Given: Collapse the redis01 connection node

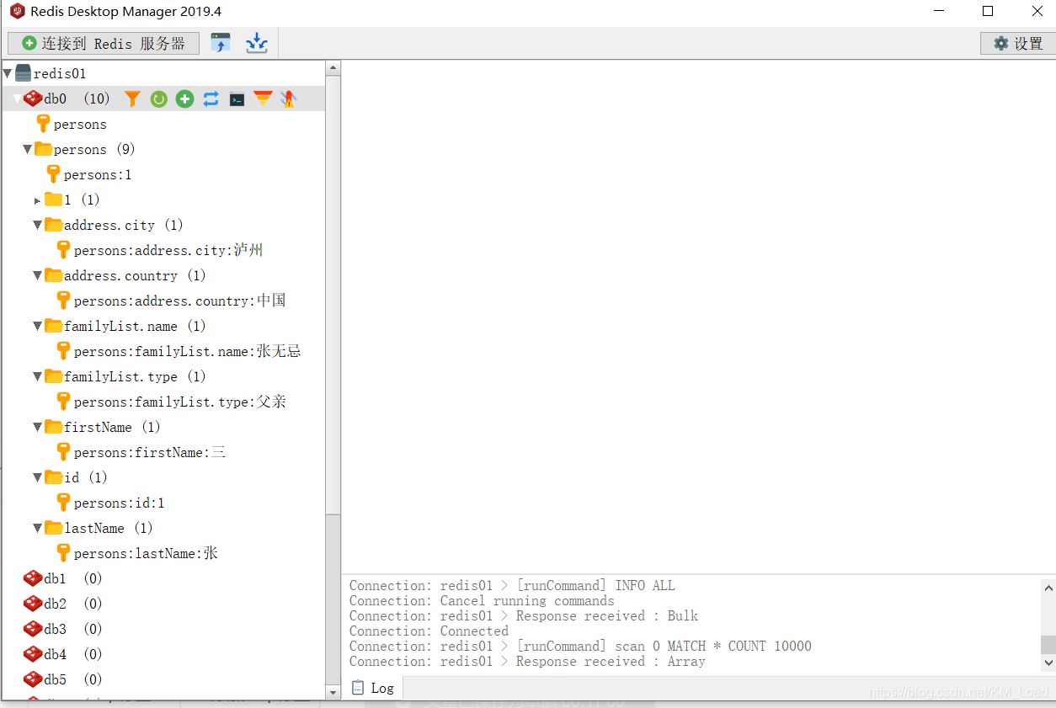Looking at the screenshot, I should tap(8, 73).
